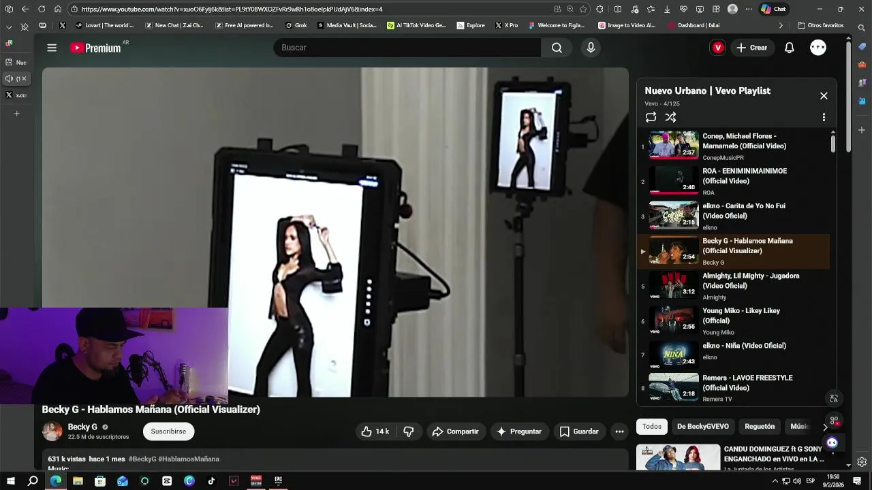The height and width of the screenshot is (490, 872).
Task: Go to browser home page
Action: click(58, 10)
